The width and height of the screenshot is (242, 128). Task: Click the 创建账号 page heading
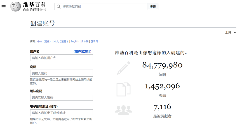[43, 23]
